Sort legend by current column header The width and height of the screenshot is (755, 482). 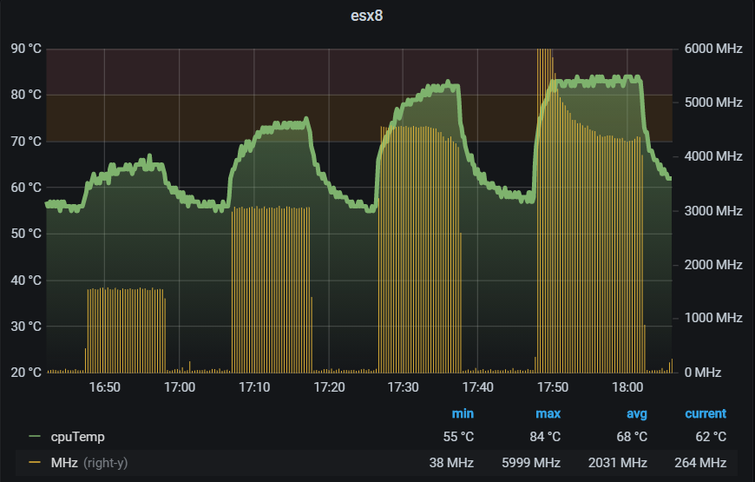click(706, 413)
